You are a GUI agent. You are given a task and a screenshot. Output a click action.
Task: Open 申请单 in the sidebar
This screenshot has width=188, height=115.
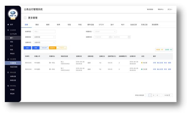click(x=12, y=90)
